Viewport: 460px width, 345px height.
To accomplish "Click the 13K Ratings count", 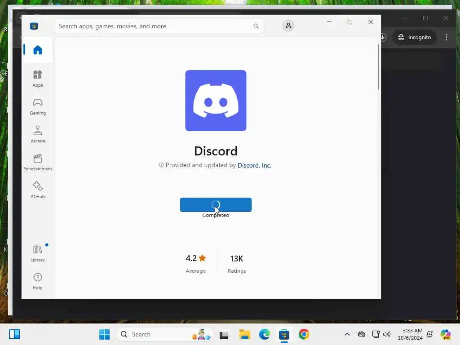I will pos(237,263).
